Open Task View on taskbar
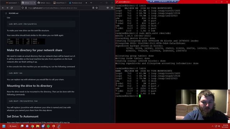The width and height of the screenshot is (230, 129). 22,126
